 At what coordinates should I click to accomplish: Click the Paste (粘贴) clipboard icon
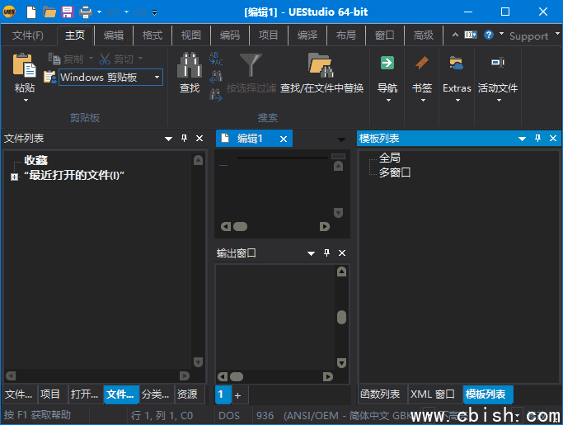(24, 66)
